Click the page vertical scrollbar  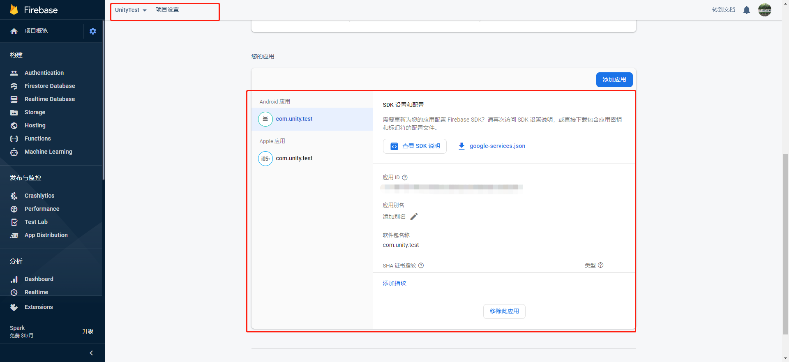(x=785, y=244)
